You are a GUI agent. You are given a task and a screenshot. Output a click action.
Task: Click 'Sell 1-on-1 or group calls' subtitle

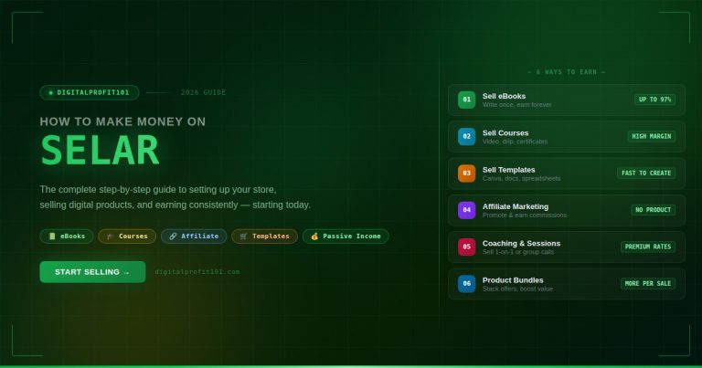518,252
